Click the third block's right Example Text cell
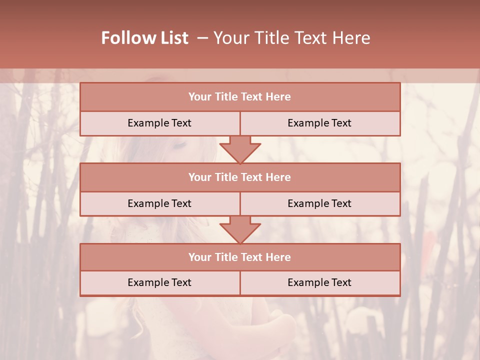This screenshot has height=360, width=480. (320, 283)
